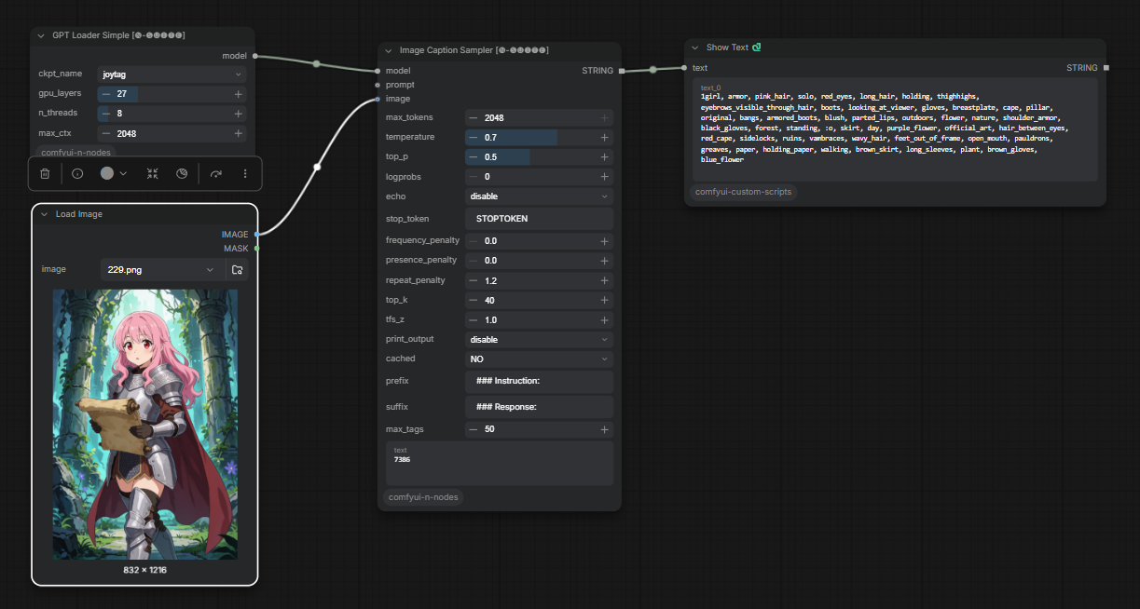
Task: Click the model output slot on GPT Loader
Action: [254, 56]
